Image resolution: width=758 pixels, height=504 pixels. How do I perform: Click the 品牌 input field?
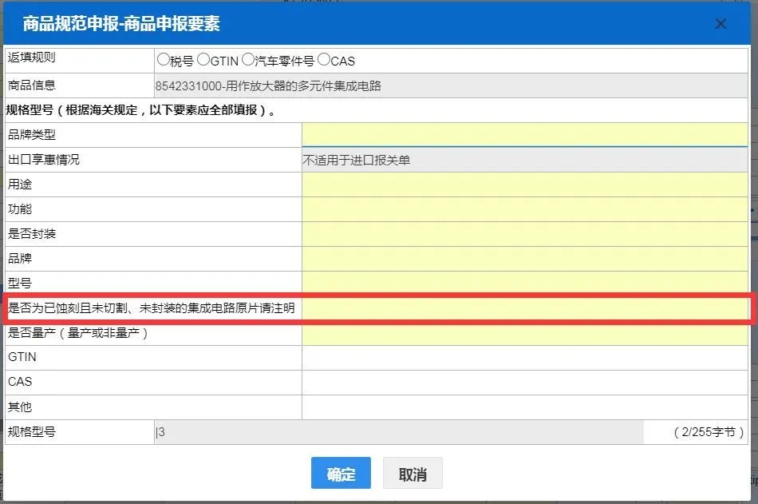click(524, 259)
